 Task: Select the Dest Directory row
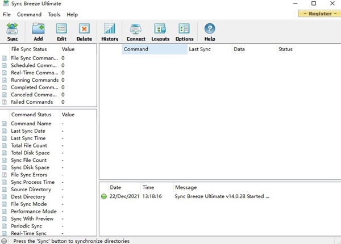(x=48, y=197)
